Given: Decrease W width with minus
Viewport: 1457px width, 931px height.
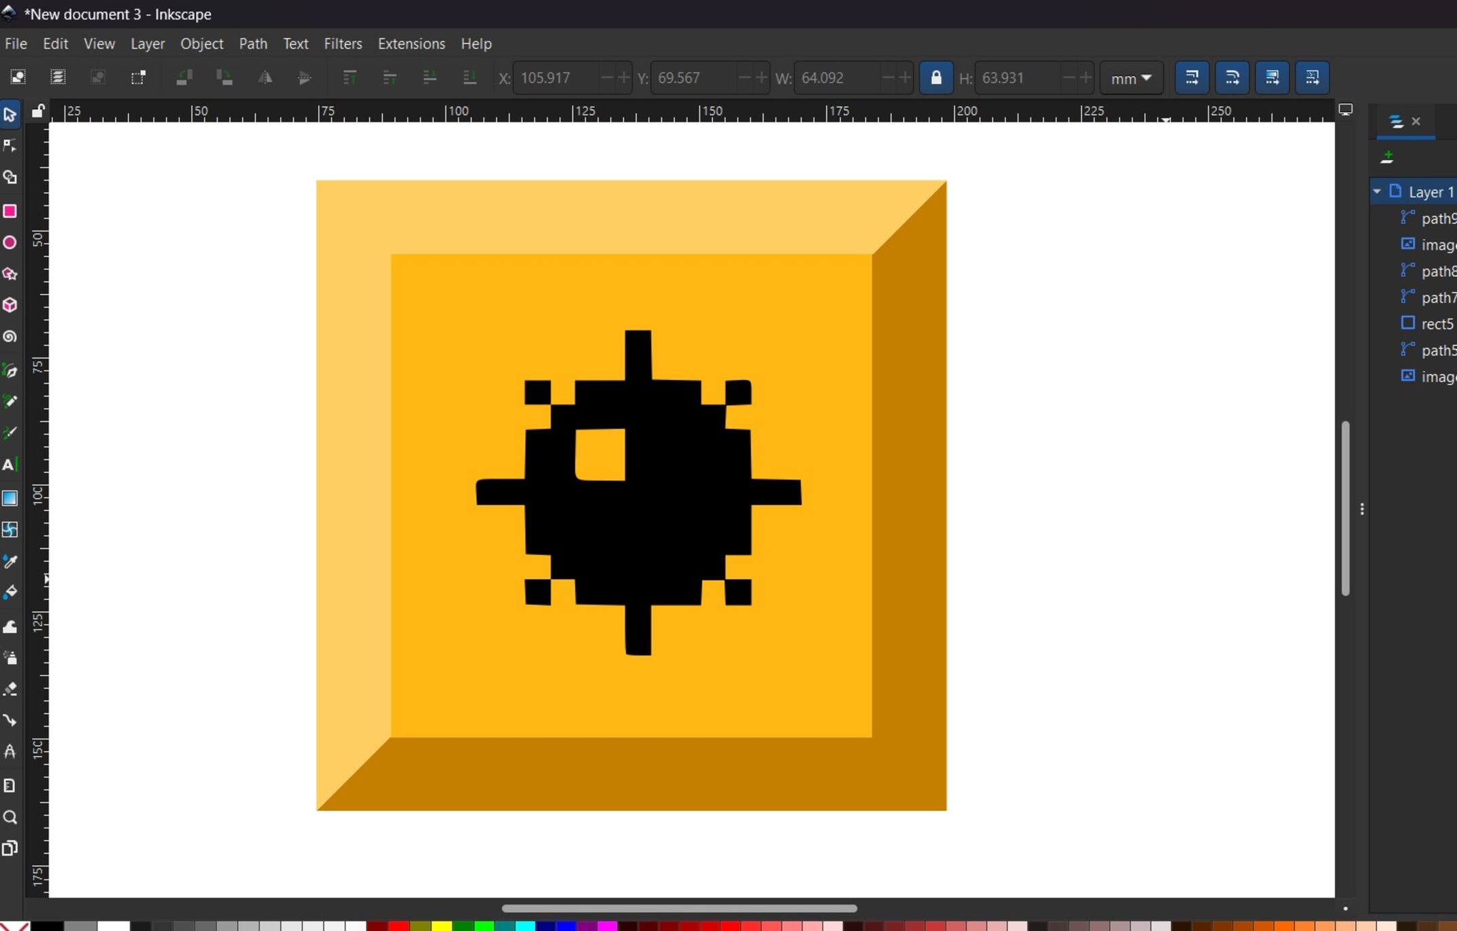Looking at the screenshot, I should (888, 78).
